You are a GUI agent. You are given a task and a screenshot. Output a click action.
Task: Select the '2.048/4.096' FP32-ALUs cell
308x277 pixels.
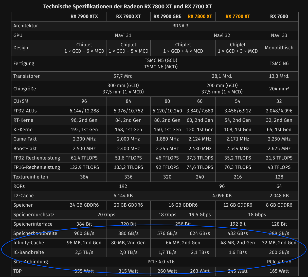[279, 111]
